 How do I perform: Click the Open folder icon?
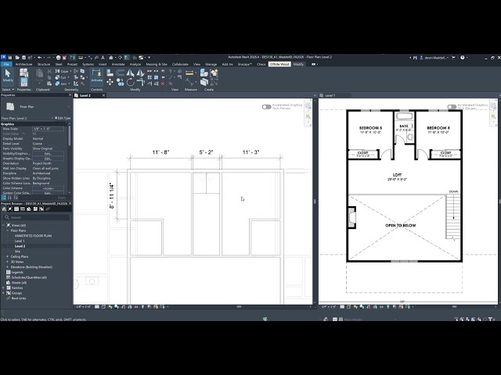tap(17, 58)
